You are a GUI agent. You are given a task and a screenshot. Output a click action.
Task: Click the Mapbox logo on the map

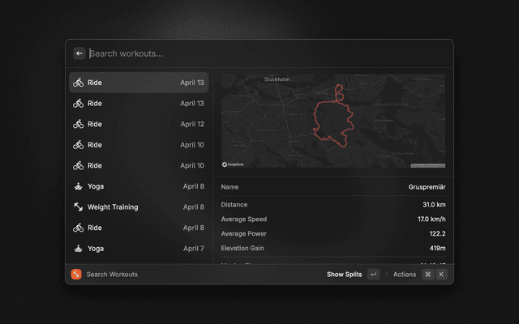tap(233, 164)
